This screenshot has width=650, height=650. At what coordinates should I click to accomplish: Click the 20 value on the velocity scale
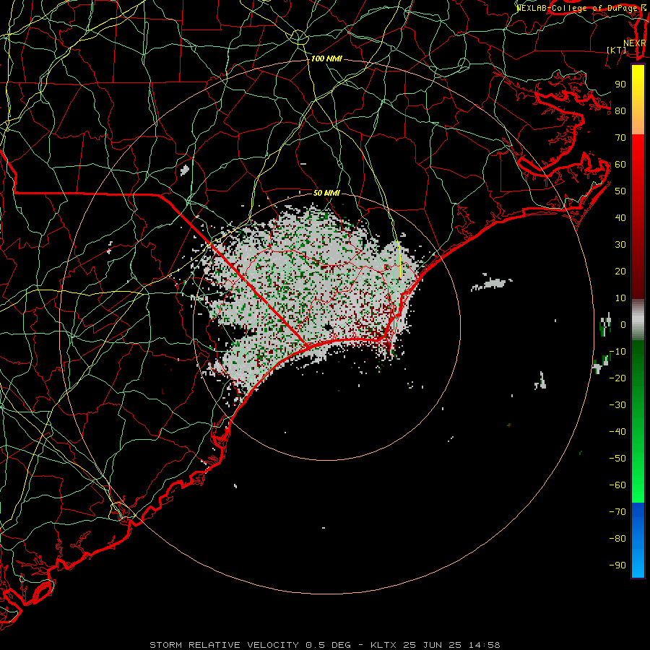click(x=620, y=271)
